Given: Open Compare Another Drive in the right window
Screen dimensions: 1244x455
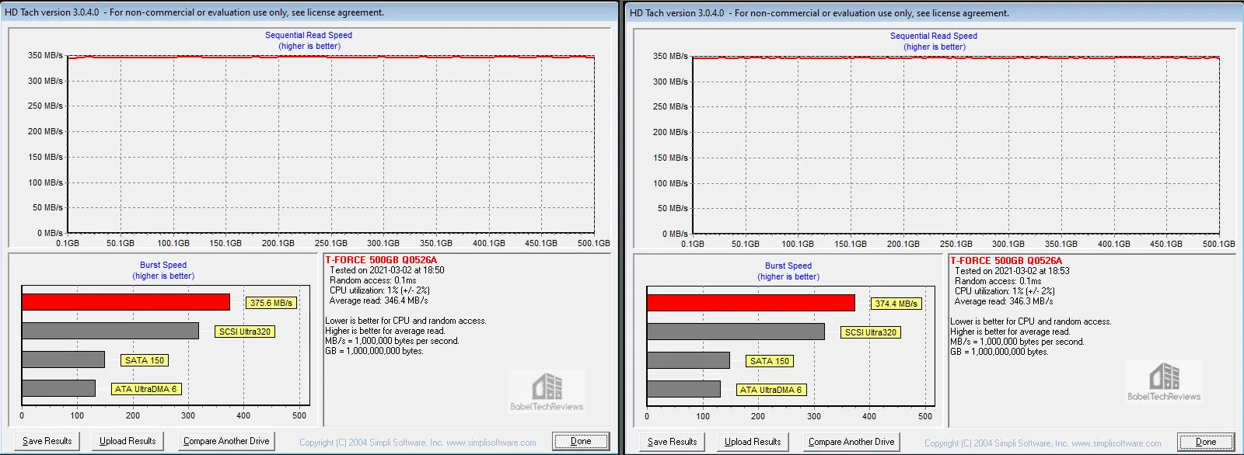Looking at the screenshot, I should (x=851, y=442).
